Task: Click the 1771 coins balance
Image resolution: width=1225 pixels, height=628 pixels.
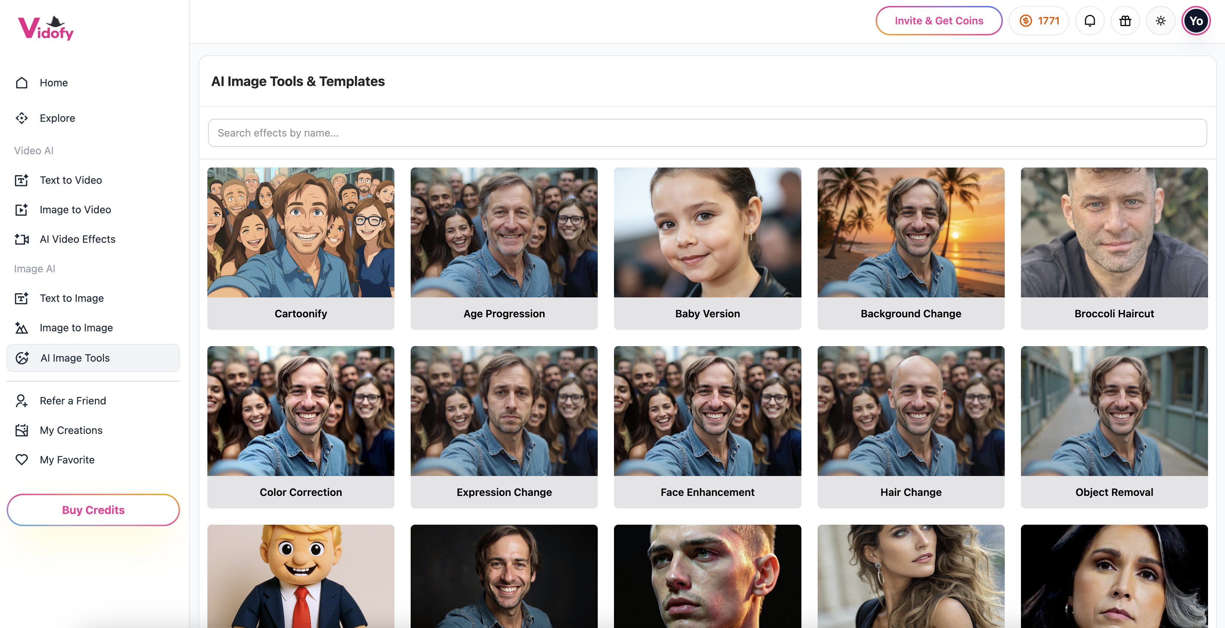Action: click(x=1039, y=21)
